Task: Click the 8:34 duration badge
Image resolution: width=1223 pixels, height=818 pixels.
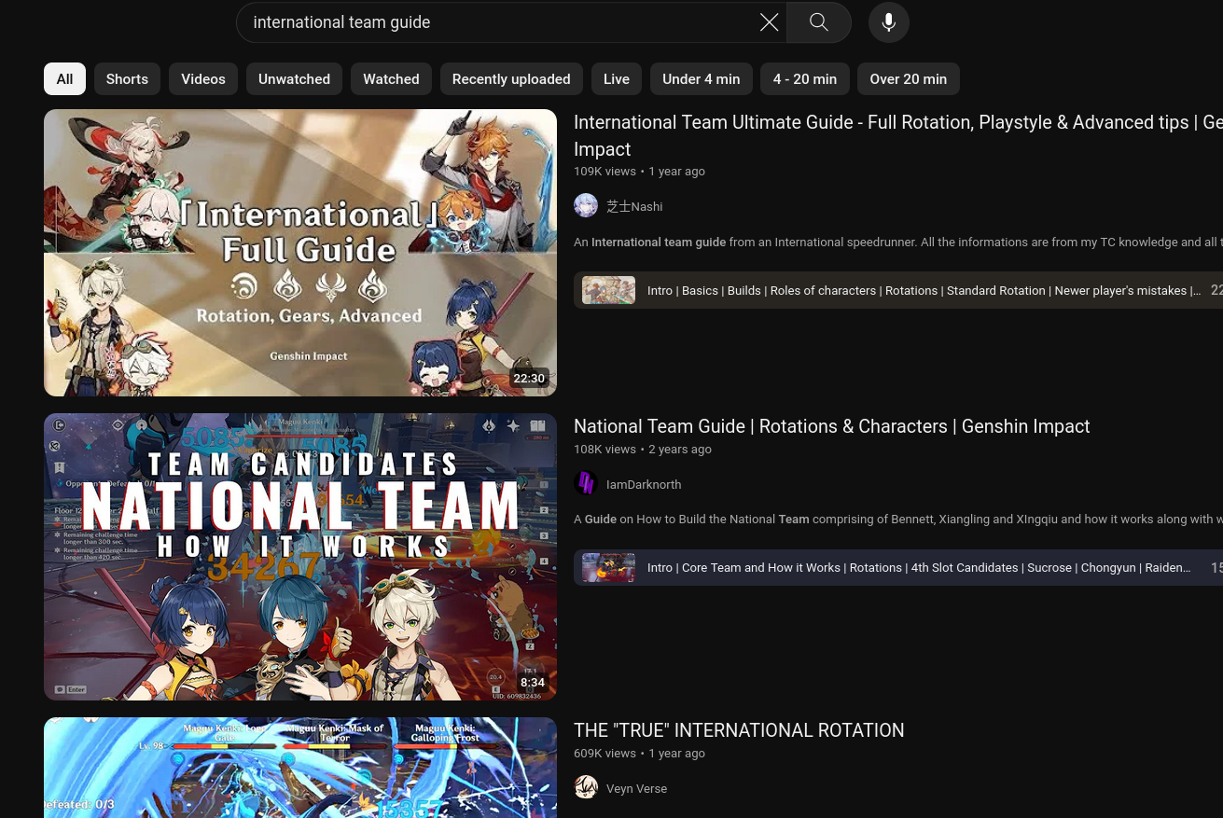Action: click(533, 682)
